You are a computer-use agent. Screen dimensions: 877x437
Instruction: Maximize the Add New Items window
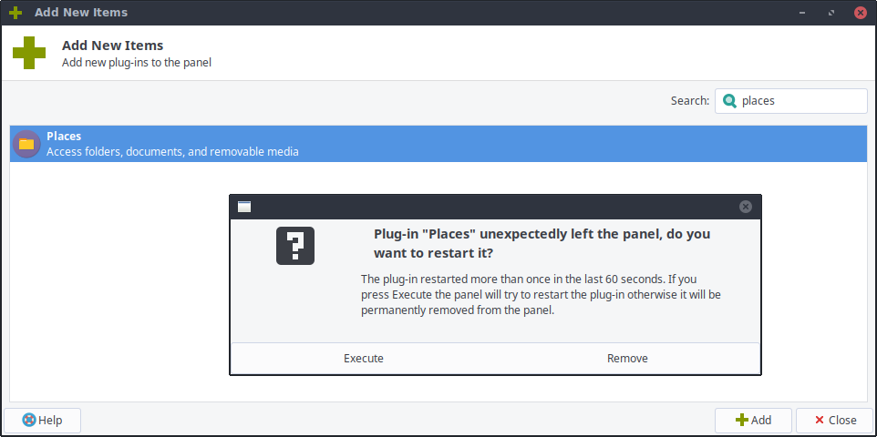[831, 14]
